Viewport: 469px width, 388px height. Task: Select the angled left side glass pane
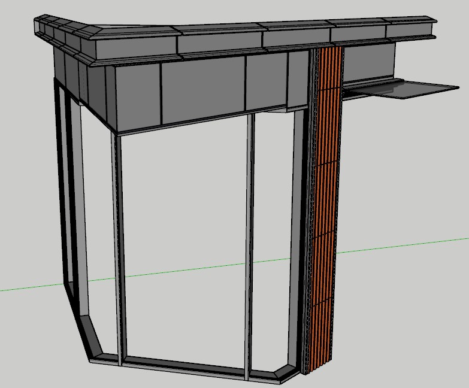click(97, 228)
